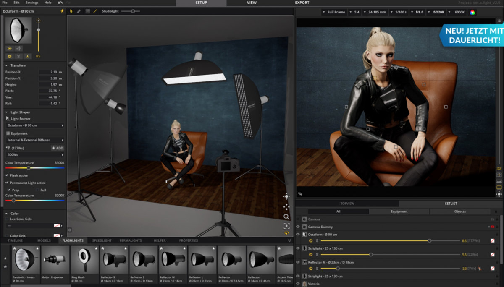504x287 pixels.
Task: Click the ADD button
Action: (58, 148)
